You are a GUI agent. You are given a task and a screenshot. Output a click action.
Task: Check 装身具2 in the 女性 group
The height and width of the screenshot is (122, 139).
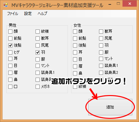pos(101,73)
